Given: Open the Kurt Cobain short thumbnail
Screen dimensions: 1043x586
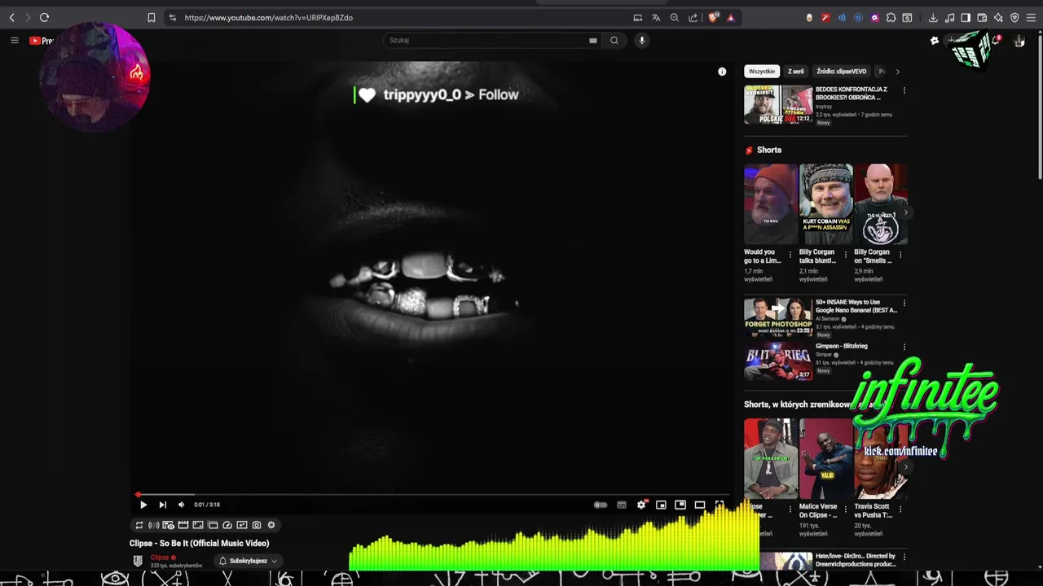Looking at the screenshot, I should pos(825,204).
